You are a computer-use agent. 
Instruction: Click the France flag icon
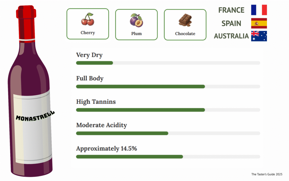coord(259,10)
